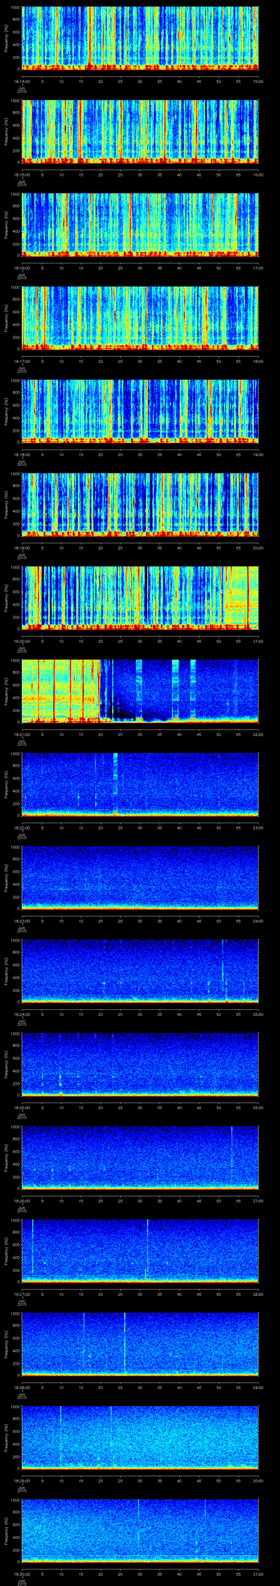280x1586 pixels.
Task: Click the 21:00 end-time label
Action: 258,641
